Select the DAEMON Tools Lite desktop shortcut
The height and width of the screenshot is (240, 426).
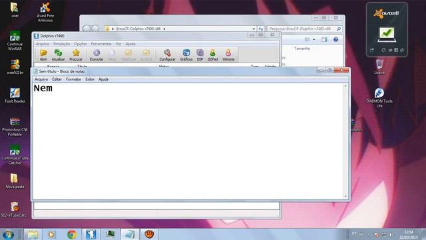(379, 97)
